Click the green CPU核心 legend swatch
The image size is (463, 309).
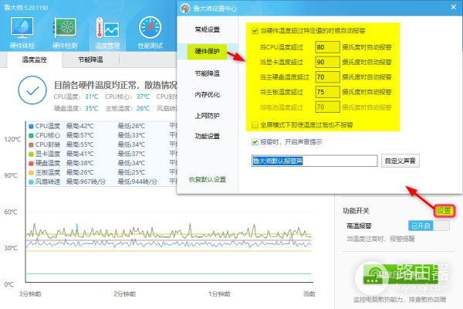click(x=31, y=135)
